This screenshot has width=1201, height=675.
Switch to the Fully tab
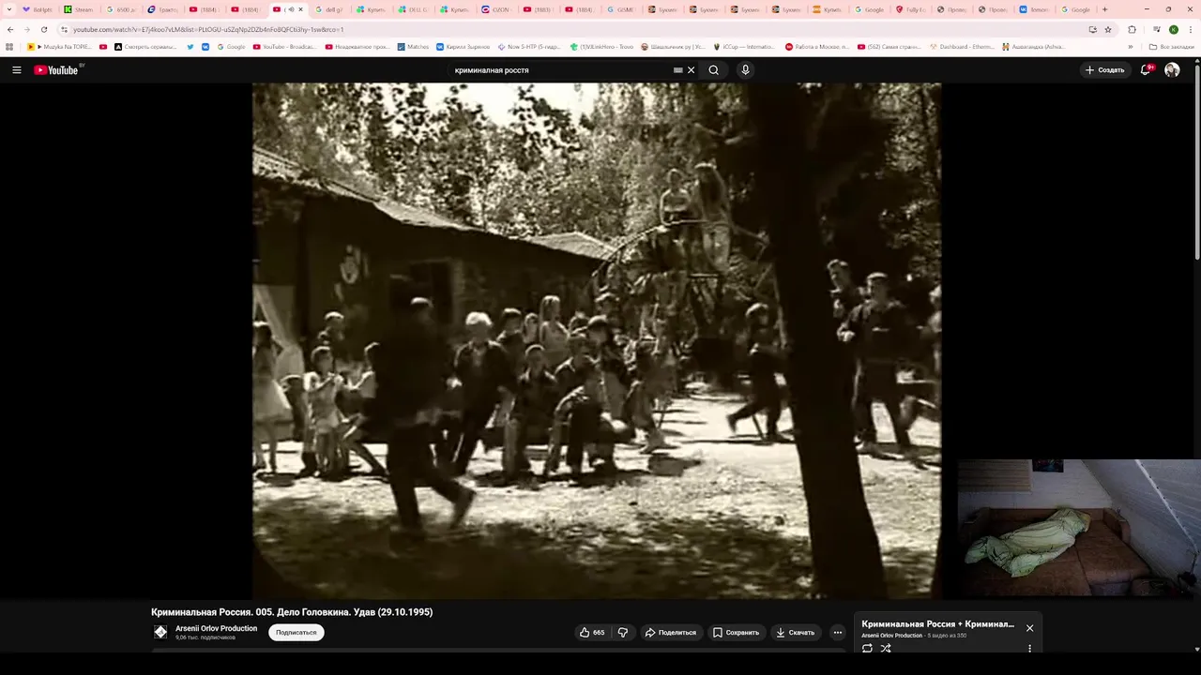(x=910, y=9)
